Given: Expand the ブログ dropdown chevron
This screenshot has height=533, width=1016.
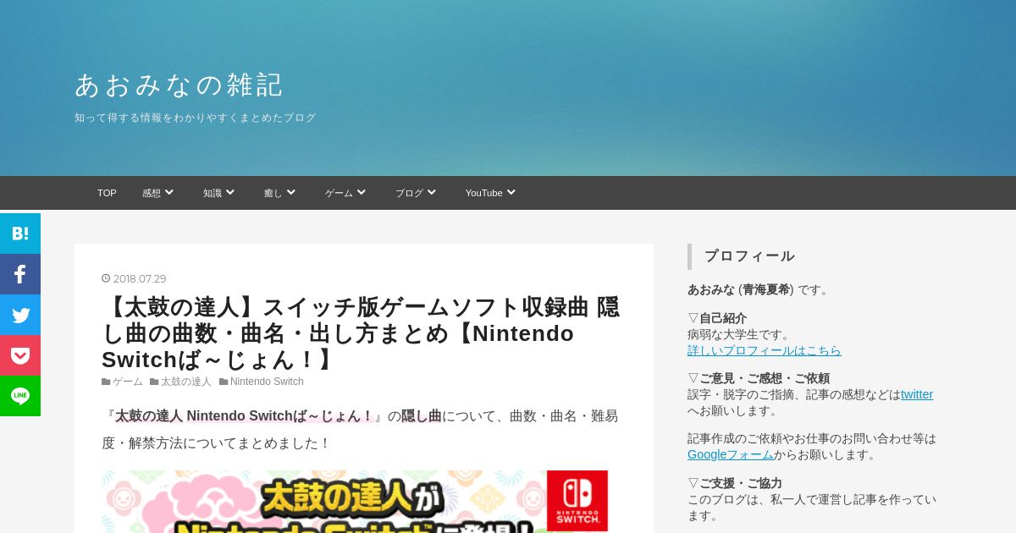Looking at the screenshot, I should tap(431, 192).
